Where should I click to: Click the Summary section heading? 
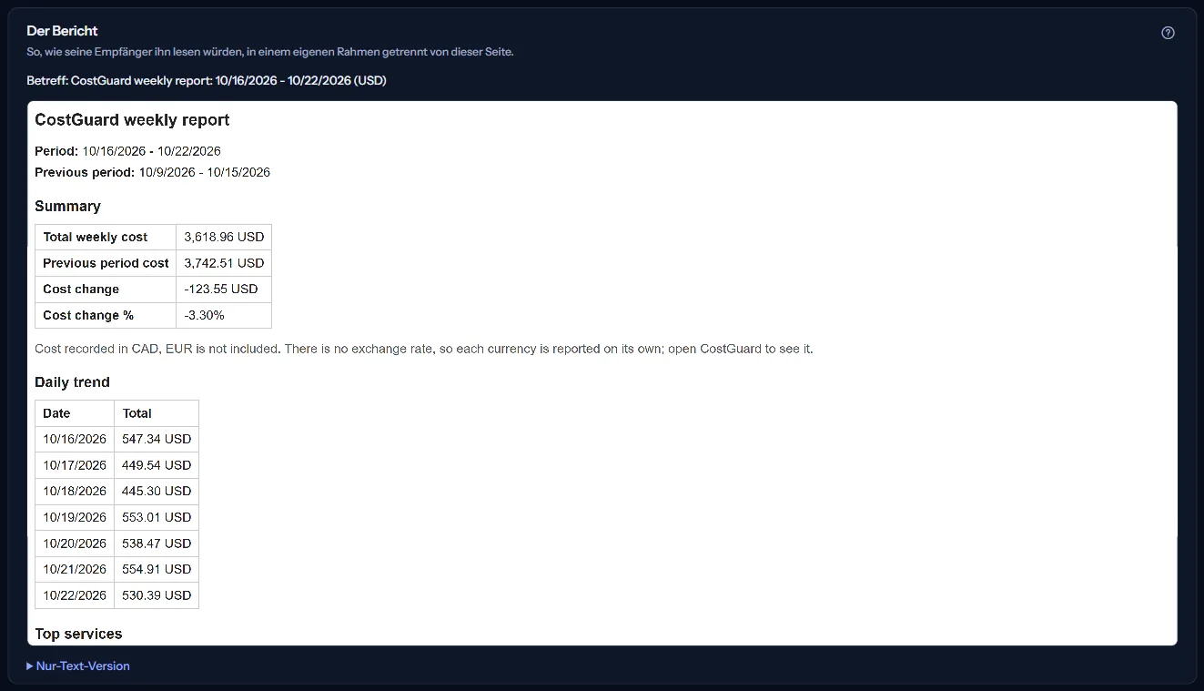[x=67, y=206]
